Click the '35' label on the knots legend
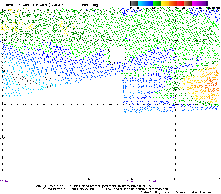The height and width of the screenshot is (194, 221). (184, 8)
